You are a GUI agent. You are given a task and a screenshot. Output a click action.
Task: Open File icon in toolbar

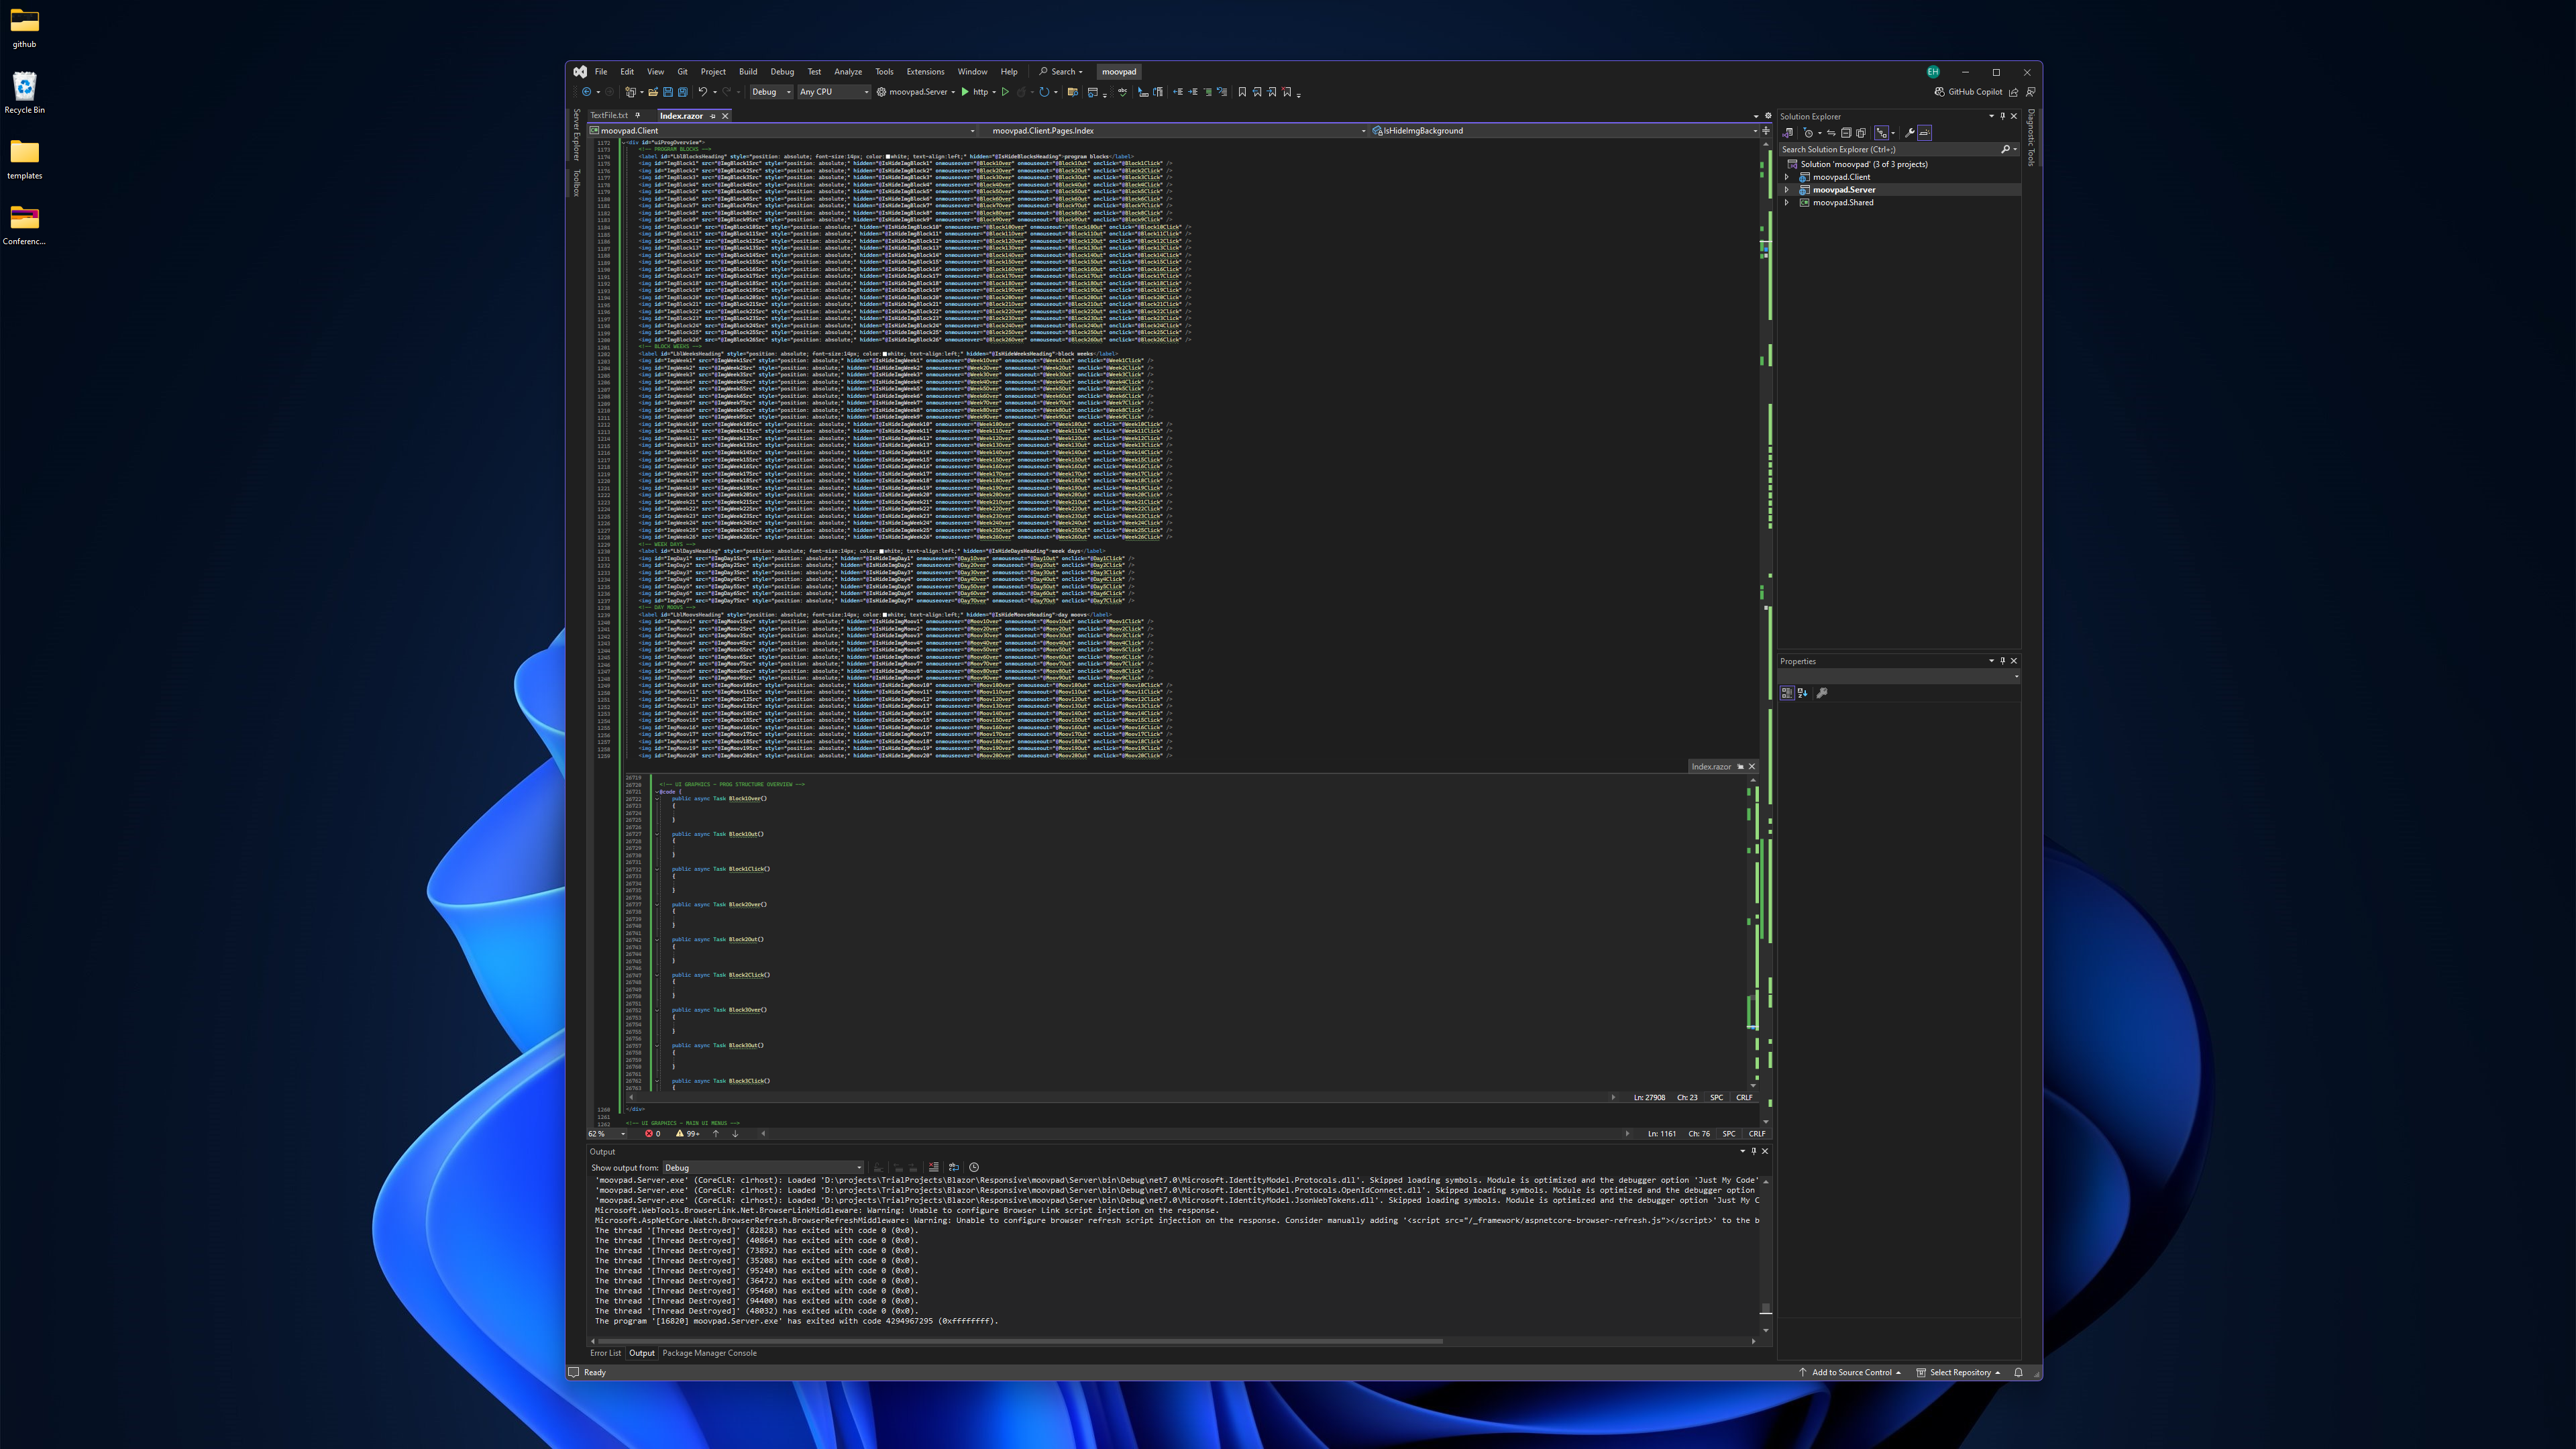(653, 92)
